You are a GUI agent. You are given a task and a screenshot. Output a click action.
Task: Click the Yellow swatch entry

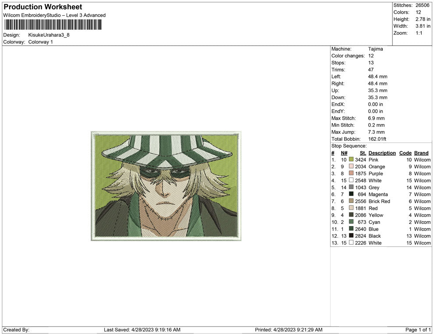pos(351,215)
